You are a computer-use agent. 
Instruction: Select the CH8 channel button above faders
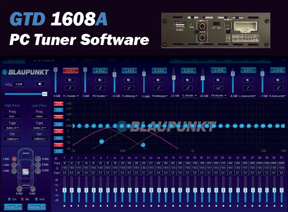[x=278, y=70]
